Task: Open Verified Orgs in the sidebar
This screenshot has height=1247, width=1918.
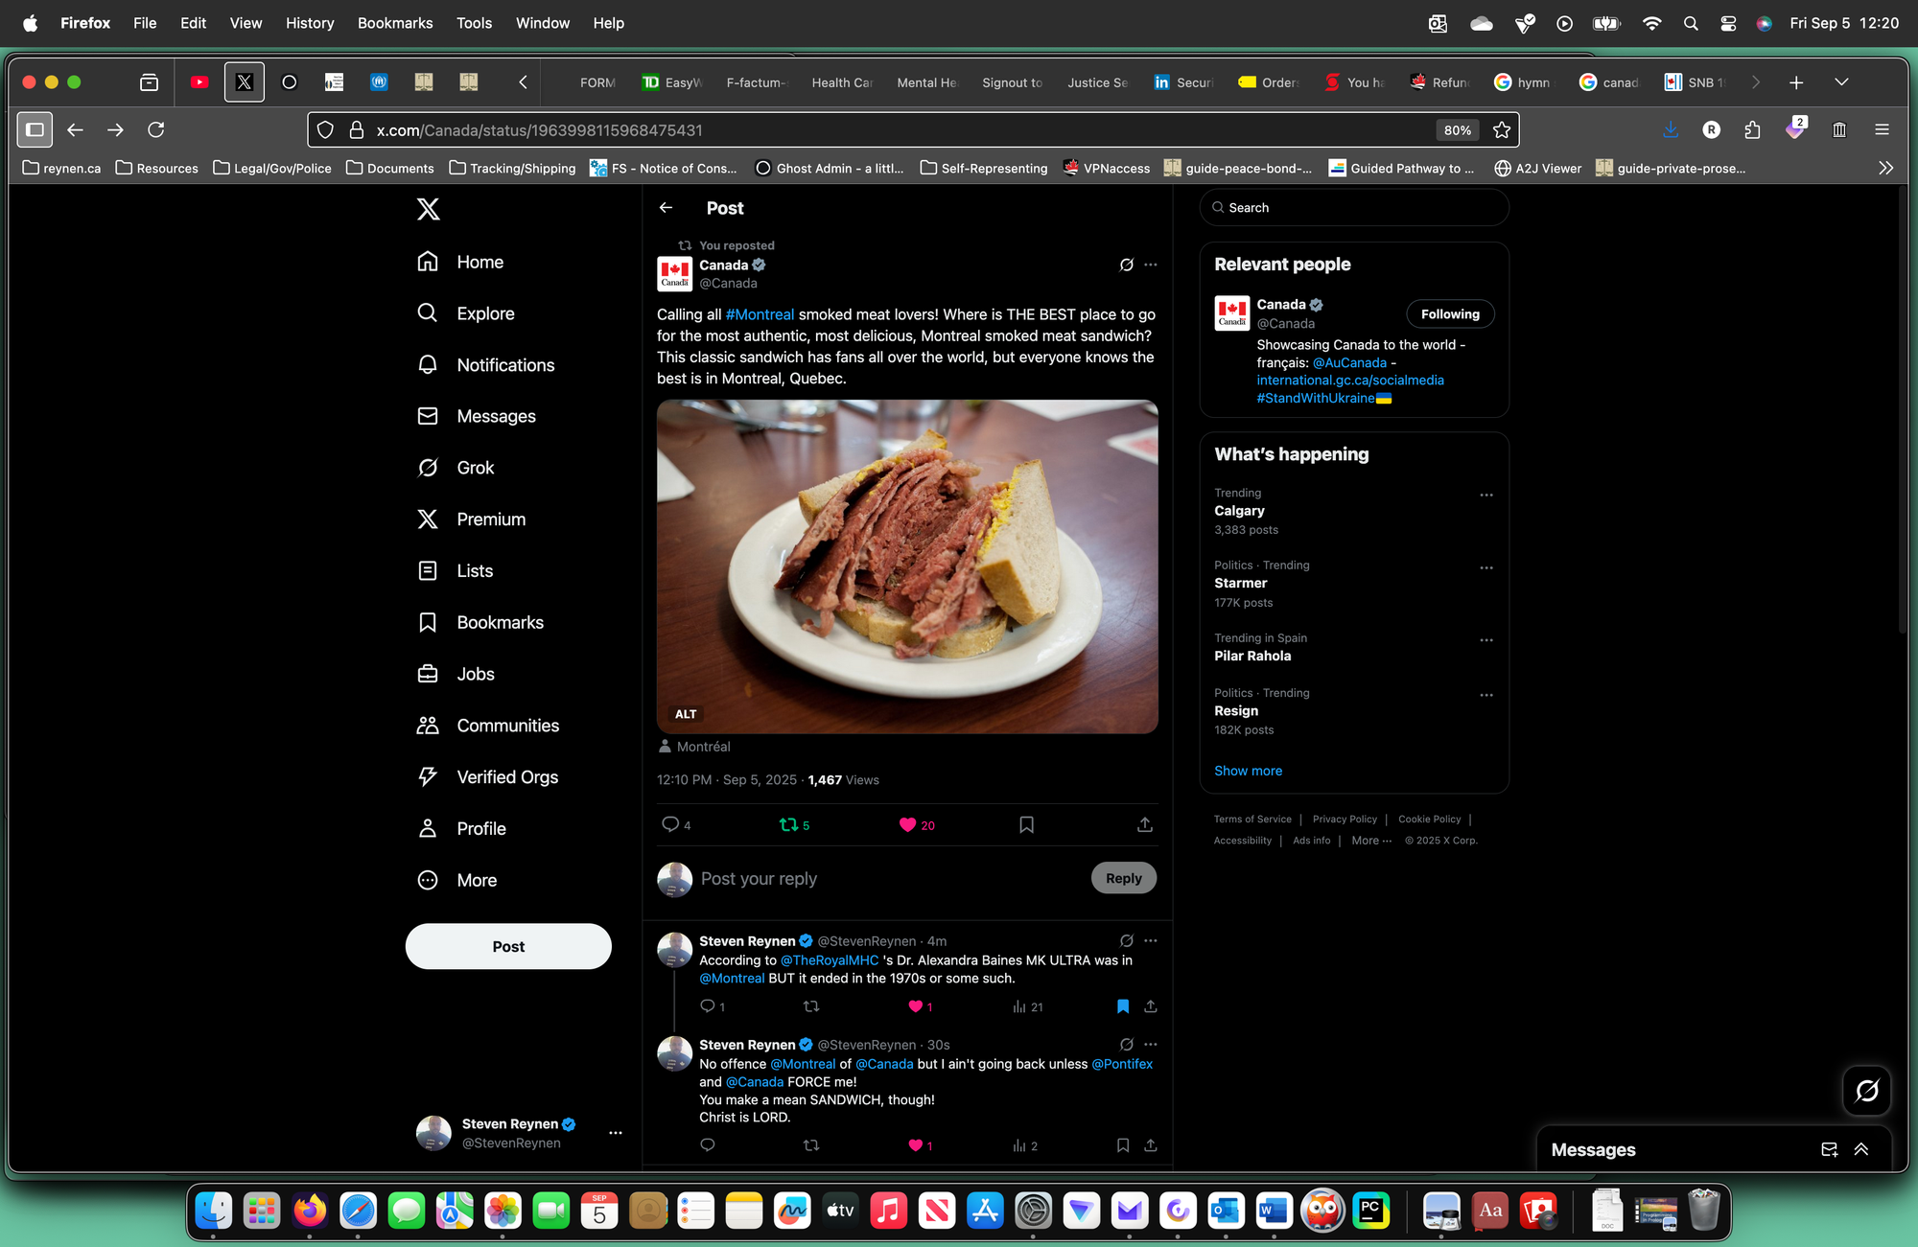Action: (487, 777)
